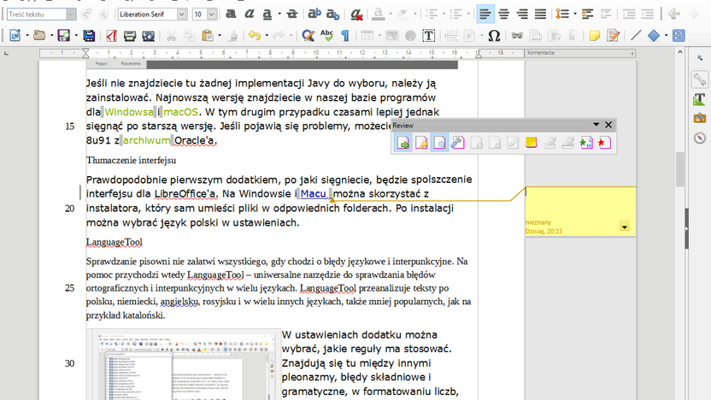The height and width of the screenshot is (400, 711).
Task: Clear direct formatting
Action: click(x=356, y=15)
